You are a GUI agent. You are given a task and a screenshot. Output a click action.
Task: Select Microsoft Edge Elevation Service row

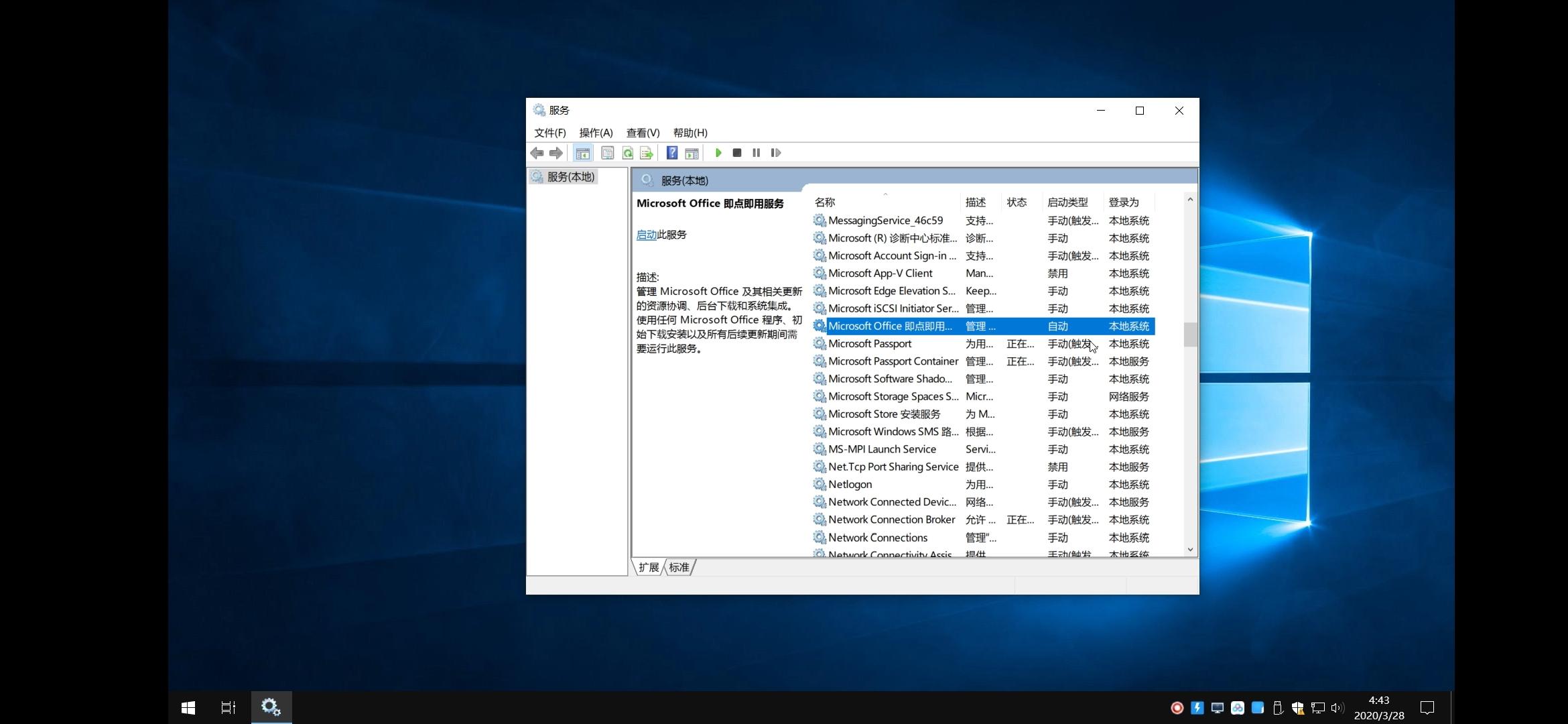[x=983, y=291]
